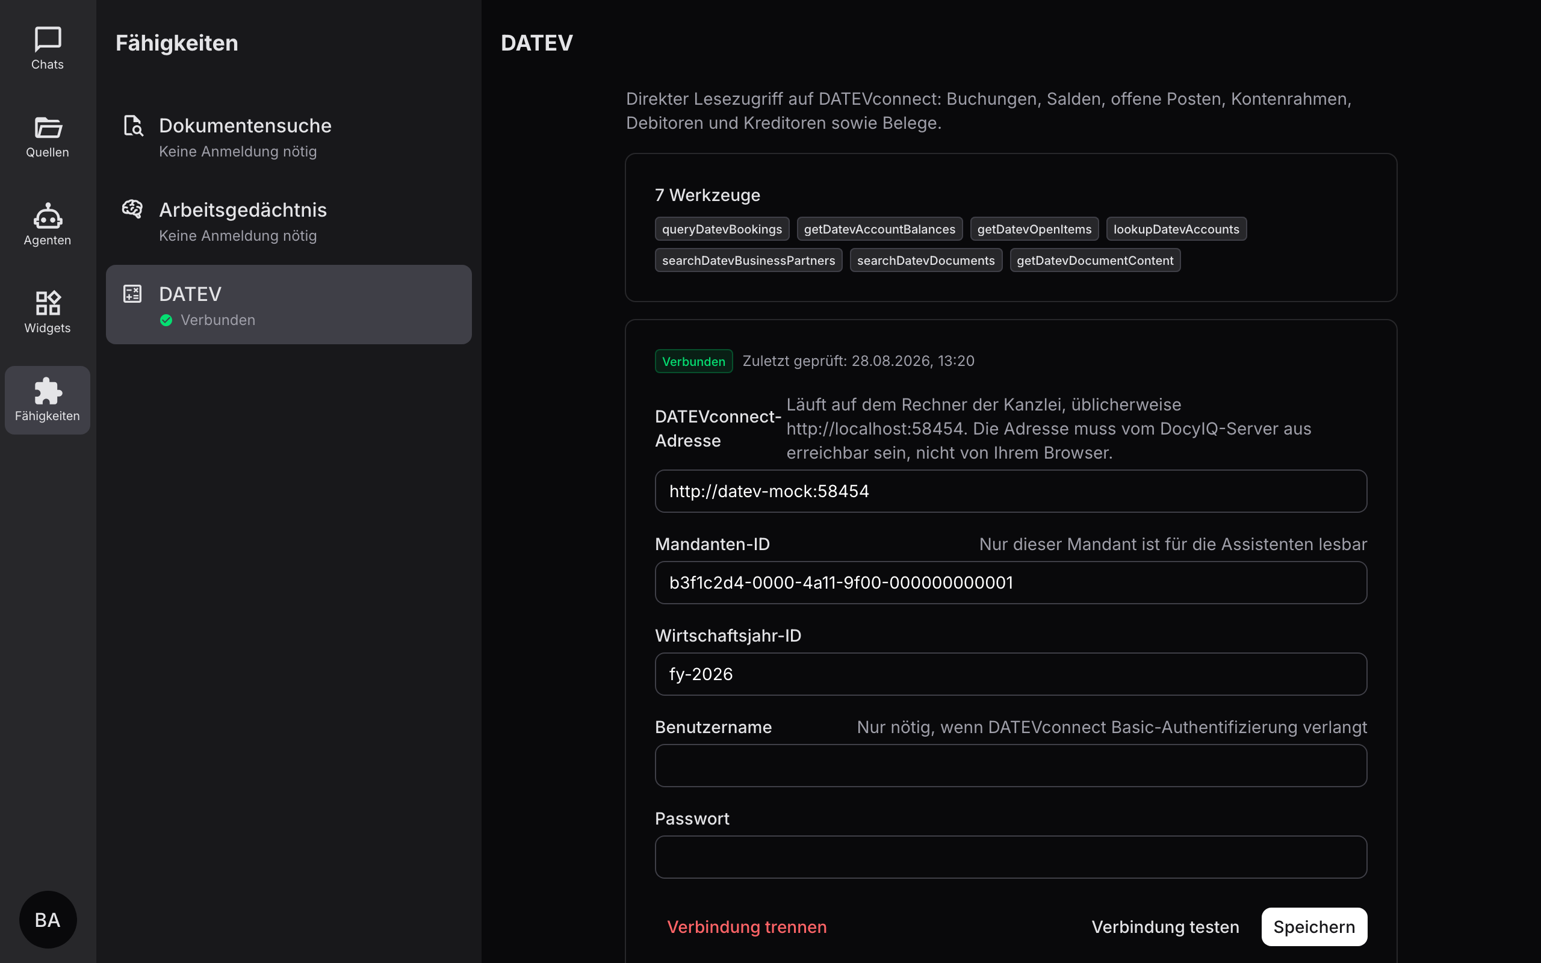Viewport: 1541px width, 963px height.
Task: Open the Widgets icon
Action: click(x=48, y=303)
